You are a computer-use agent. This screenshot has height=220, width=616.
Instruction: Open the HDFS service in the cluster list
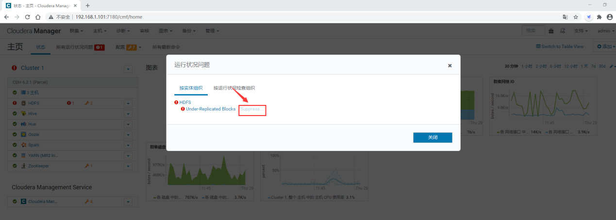(33, 103)
